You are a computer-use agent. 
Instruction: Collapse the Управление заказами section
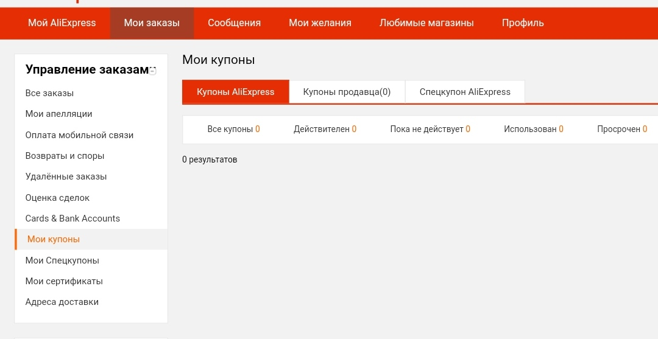pyautogui.click(x=153, y=71)
